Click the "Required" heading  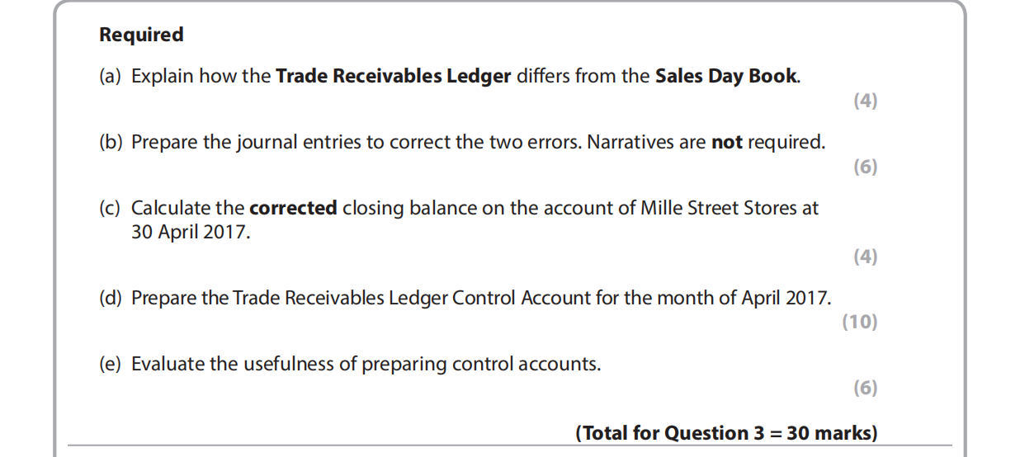(x=141, y=35)
